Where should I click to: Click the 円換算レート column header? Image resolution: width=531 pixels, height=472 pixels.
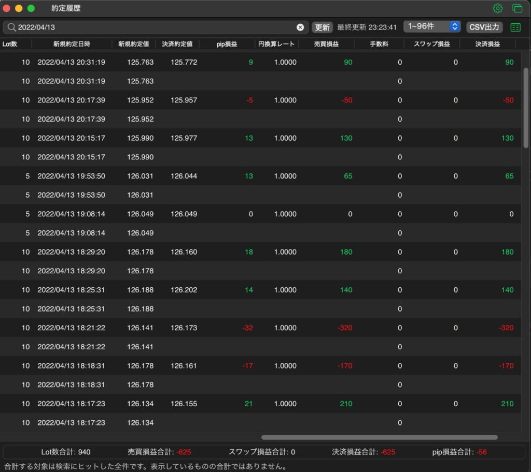click(x=276, y=44)
